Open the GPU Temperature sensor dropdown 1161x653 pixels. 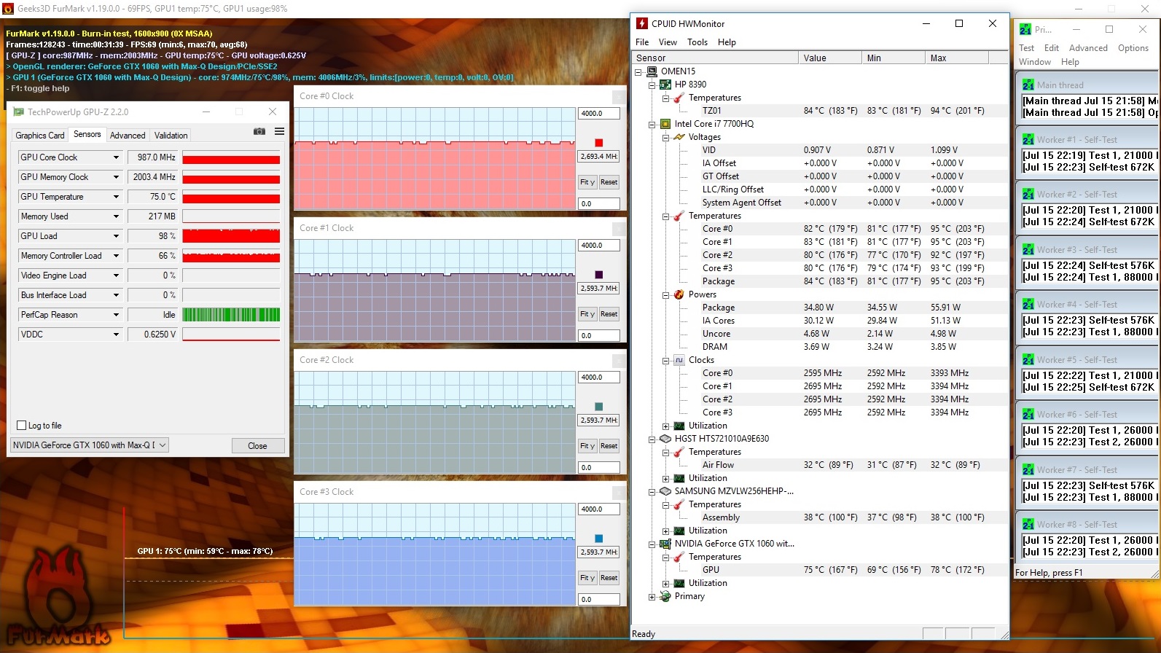pos(116,197)
